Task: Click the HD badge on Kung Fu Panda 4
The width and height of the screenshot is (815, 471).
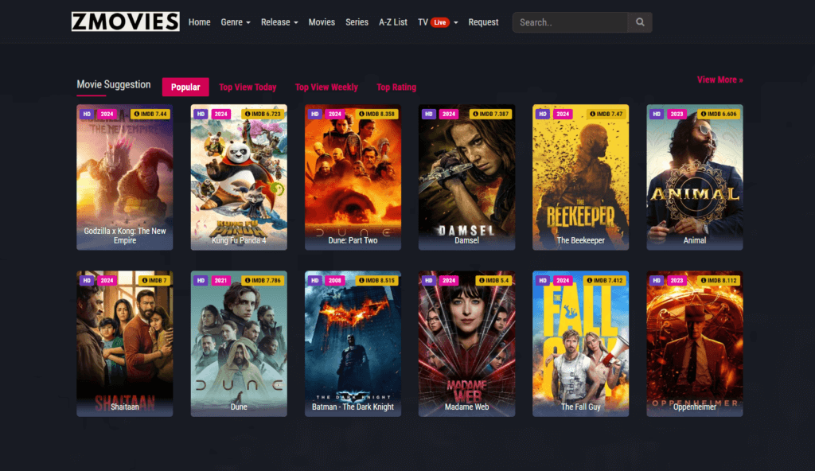Action: 201,114
